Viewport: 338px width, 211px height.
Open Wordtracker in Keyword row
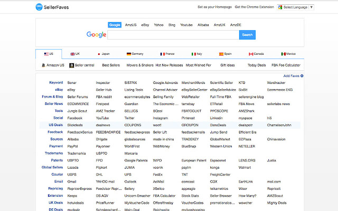click(x=276, y=83)
